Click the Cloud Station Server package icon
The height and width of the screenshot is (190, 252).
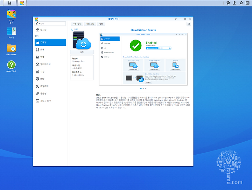tap(82, 40)
